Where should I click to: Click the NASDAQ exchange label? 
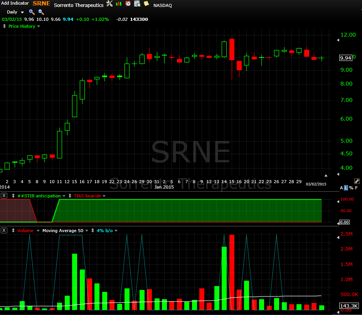[163, 5]
